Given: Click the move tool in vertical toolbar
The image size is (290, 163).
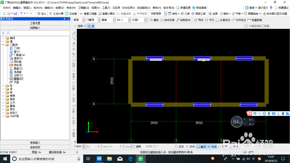Looking at the screenshot, I should pyautogui.click(x=74, y=49).
